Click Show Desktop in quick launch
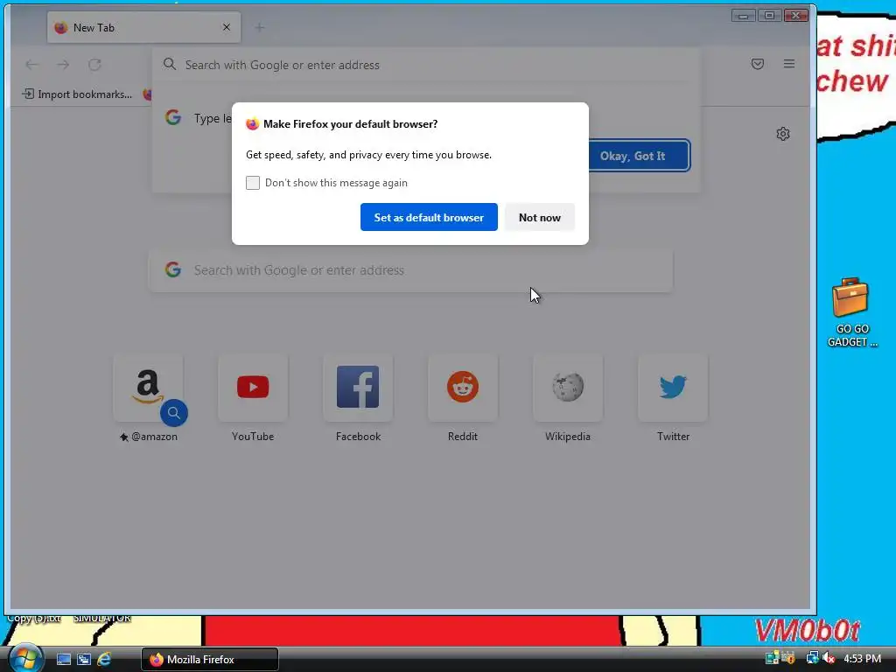896x672 pixels. [63, 660]
